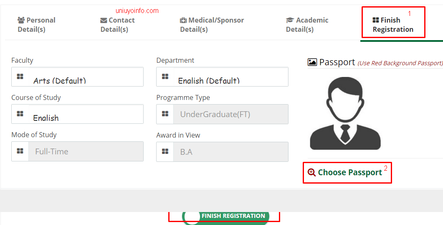Click the grid icon beside Department field
Viewport: 443px width, 225px height.
(x=165, y=77)
